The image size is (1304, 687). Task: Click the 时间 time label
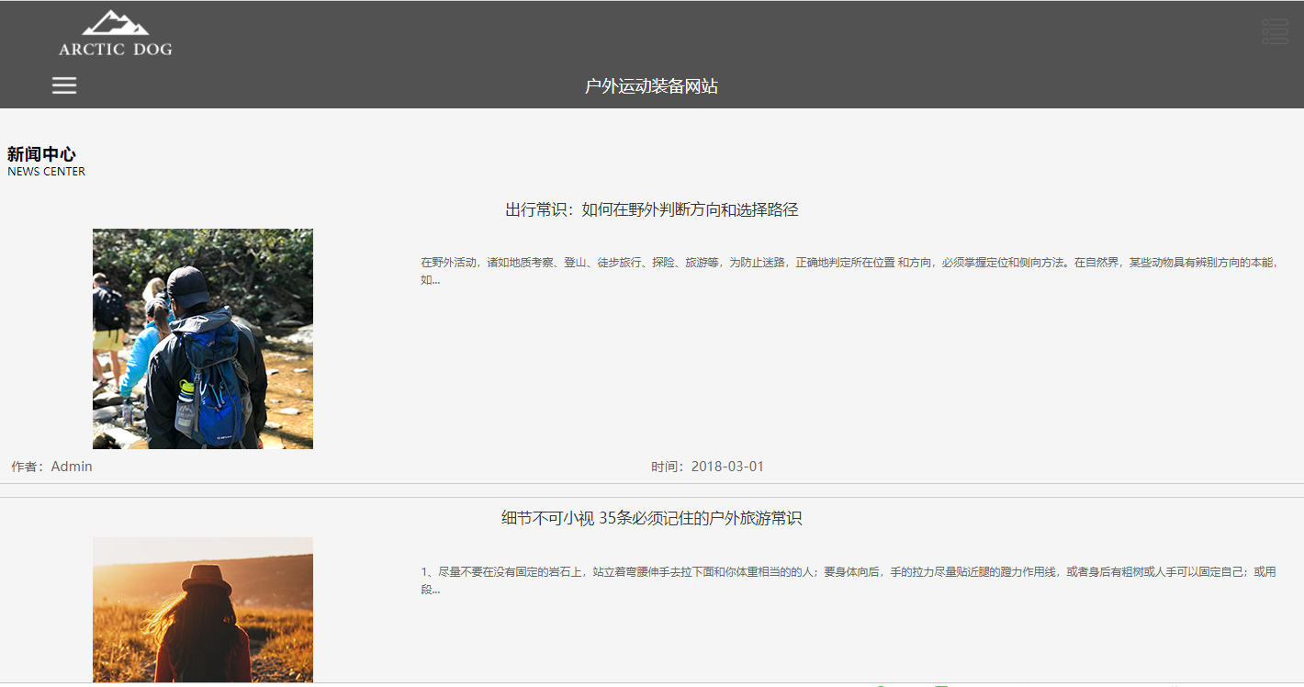(x=669, y=467)
